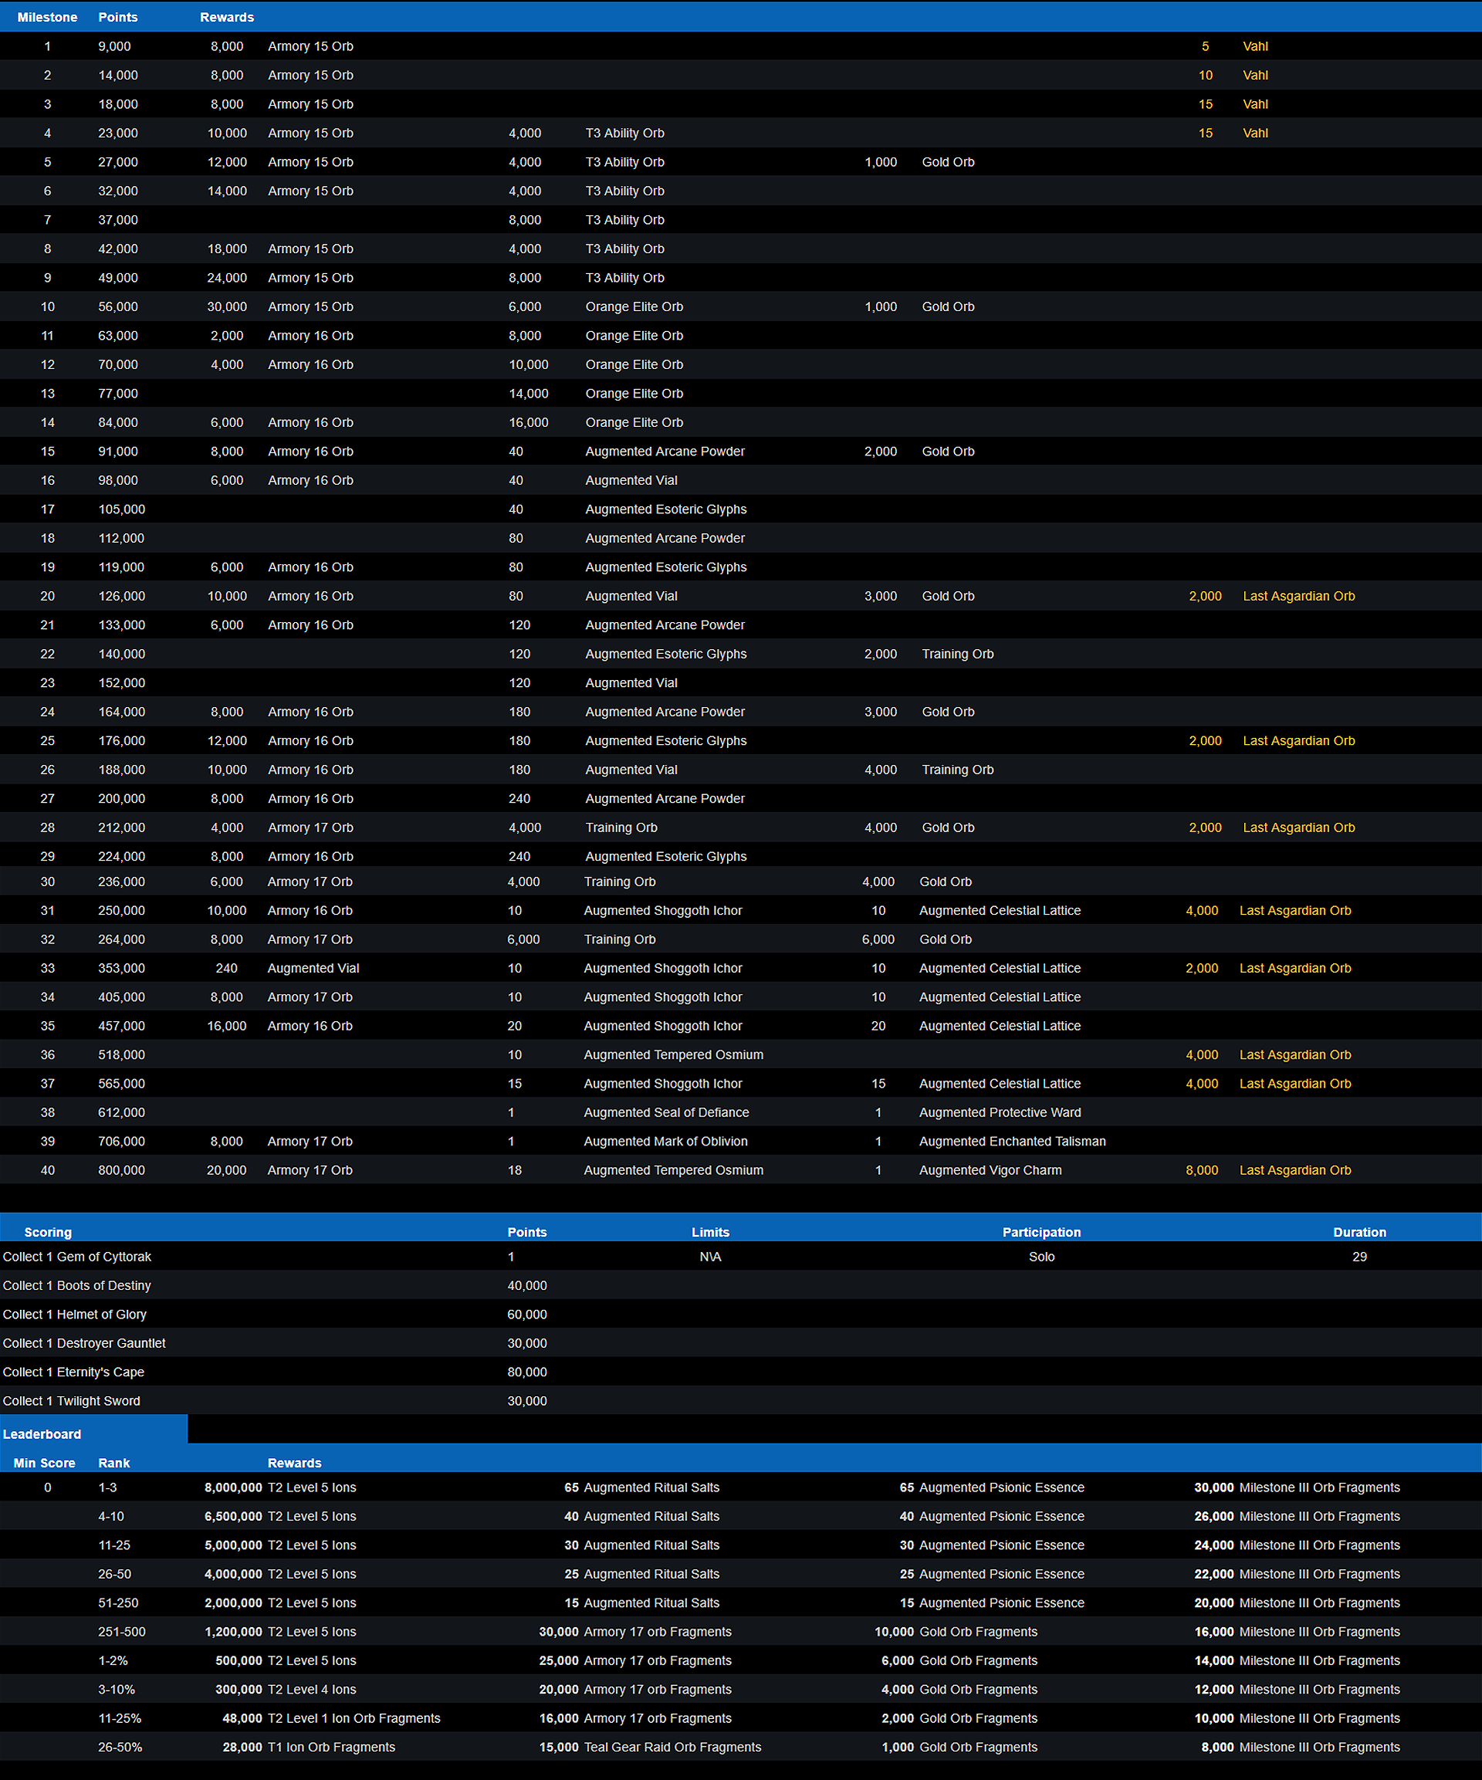
Task: Click Teal Gear Raid Orb Fragments
Action: 672,1747
